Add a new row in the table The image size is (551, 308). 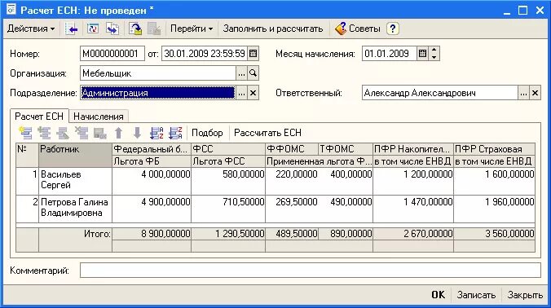[x=25, y=133]
